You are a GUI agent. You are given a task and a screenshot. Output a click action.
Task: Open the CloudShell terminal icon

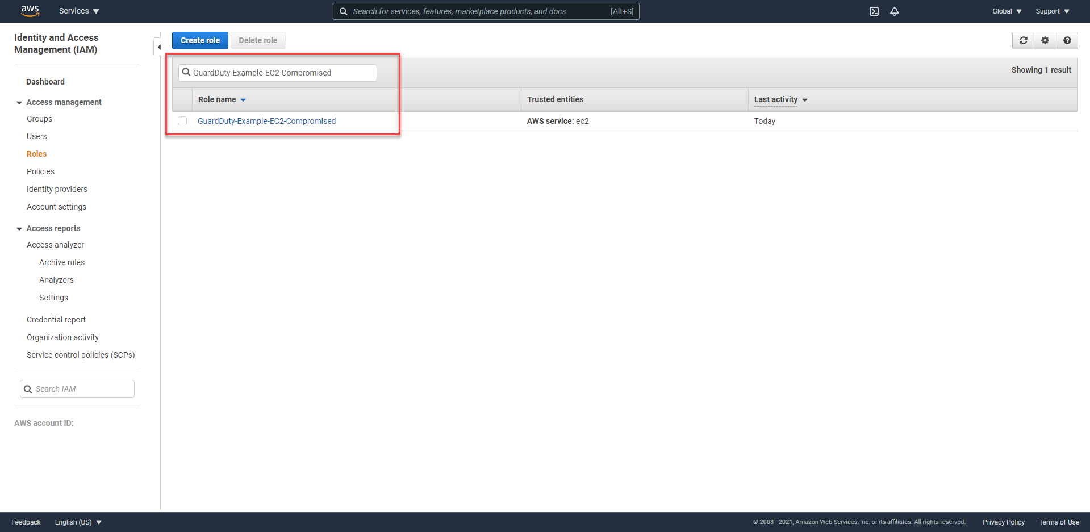click(x=874, y=11)
